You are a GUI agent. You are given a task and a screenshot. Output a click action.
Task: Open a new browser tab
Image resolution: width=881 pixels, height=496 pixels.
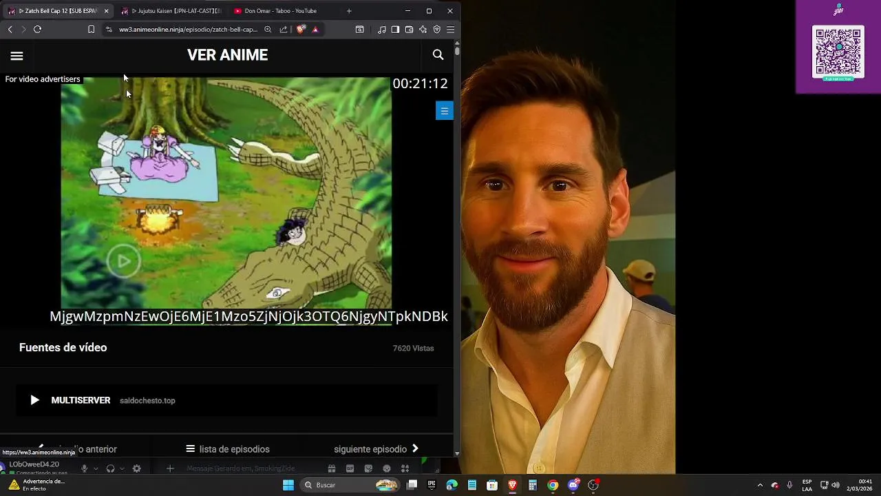tap(349, 11)
